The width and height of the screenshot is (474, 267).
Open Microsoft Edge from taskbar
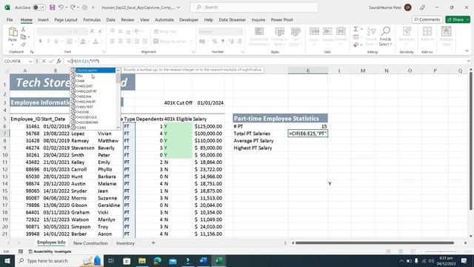[158, 260]
